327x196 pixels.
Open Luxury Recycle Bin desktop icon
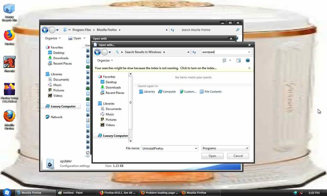click(9, 12)
